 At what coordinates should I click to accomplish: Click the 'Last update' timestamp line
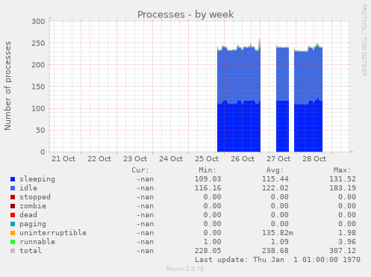(x=278, y=260)
